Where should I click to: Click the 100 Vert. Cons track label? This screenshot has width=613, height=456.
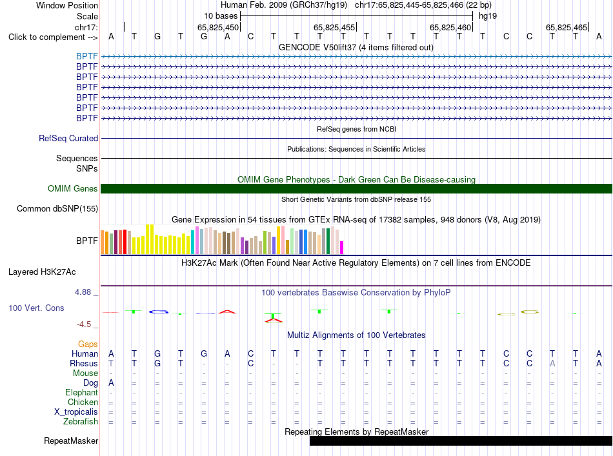coord(36,308)
